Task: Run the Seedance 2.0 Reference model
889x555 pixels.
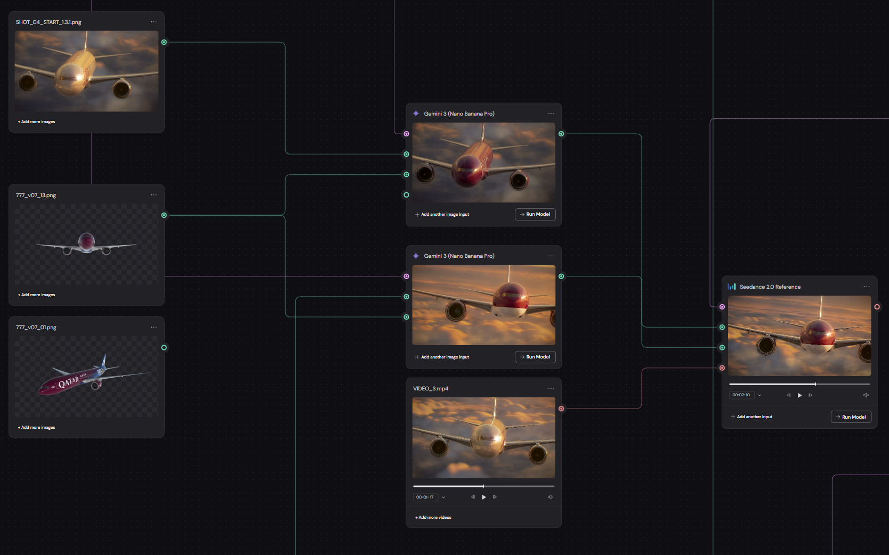Action: click(x=851, y=417)
